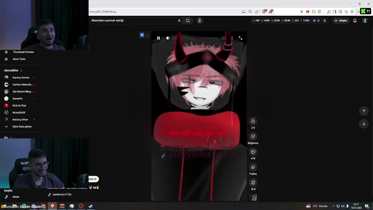Like the Short with the thumbs-up
The image size is (373, 210).
pyautogui.click(x=253, y=121)
